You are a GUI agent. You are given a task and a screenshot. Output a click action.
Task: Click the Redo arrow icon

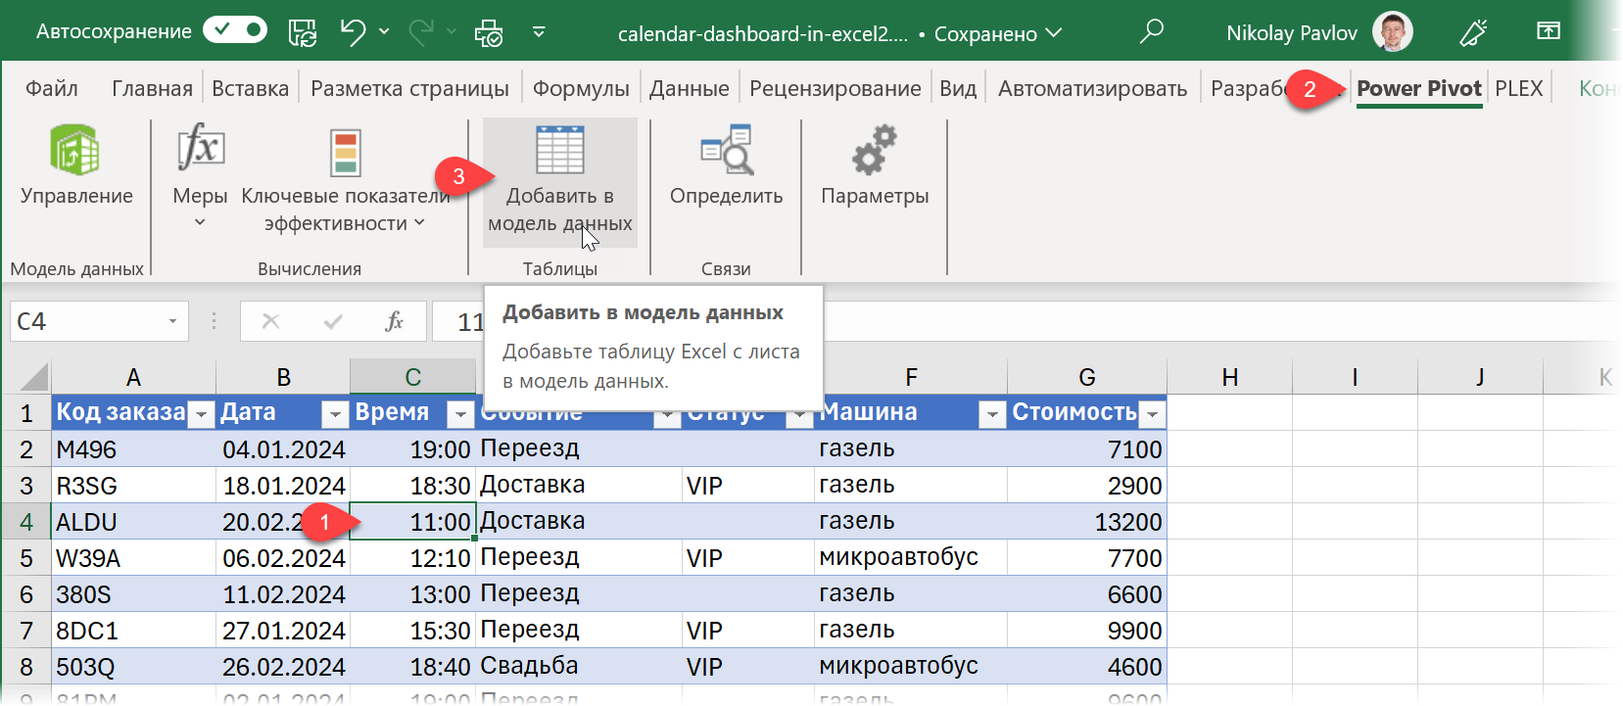421,32
